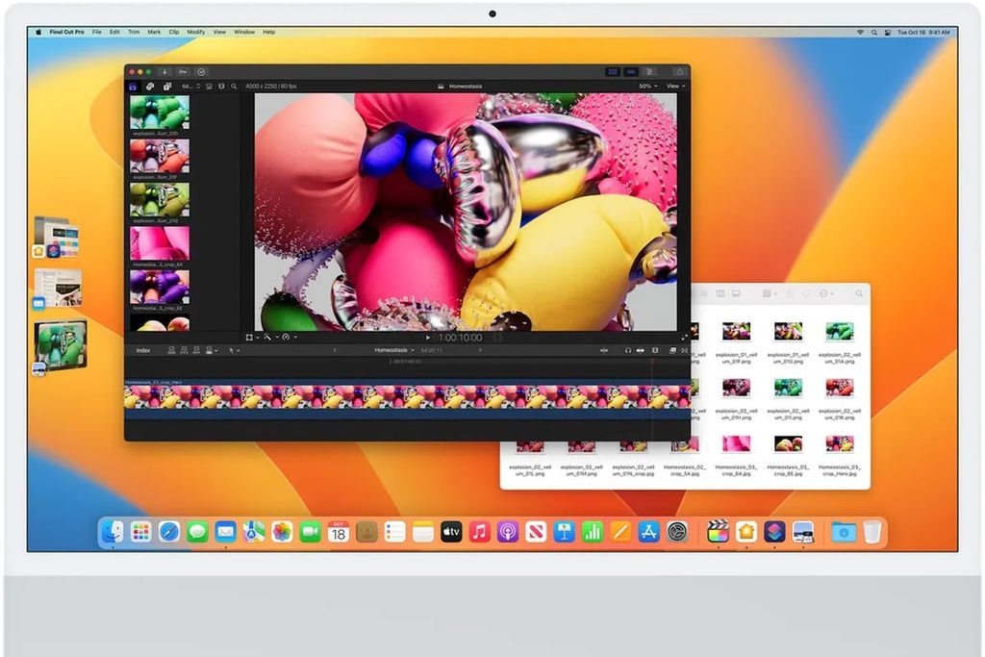Image resolution: width=985 pixels, height=657 pixels.
Task: Open the share icon in the Finder window
Action: [x=789, y=293]
